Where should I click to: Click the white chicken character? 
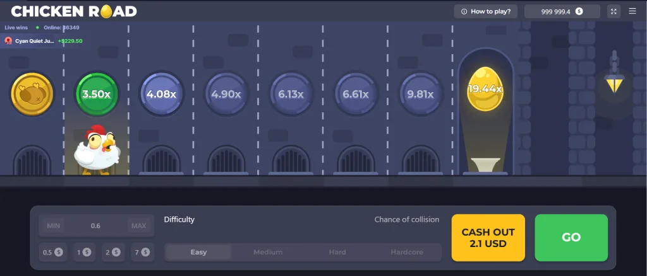pyautogui.click(x=97, y=150)
